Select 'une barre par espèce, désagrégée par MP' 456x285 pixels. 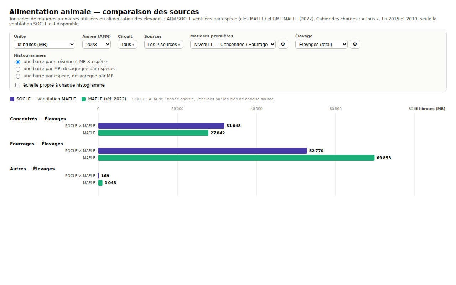coord(18,76)
